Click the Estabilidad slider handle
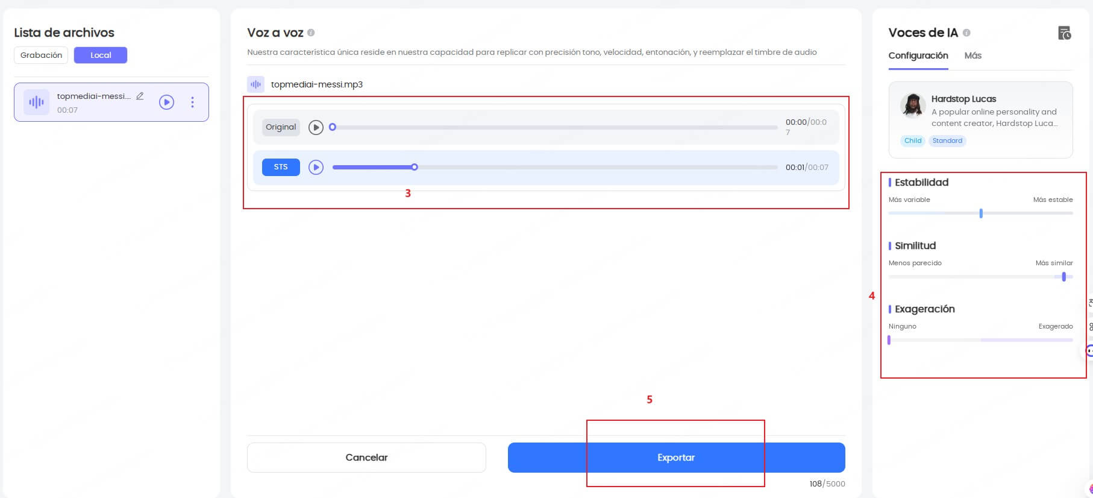The width and height of the screenshot is (1093, 498). (981, 213)
